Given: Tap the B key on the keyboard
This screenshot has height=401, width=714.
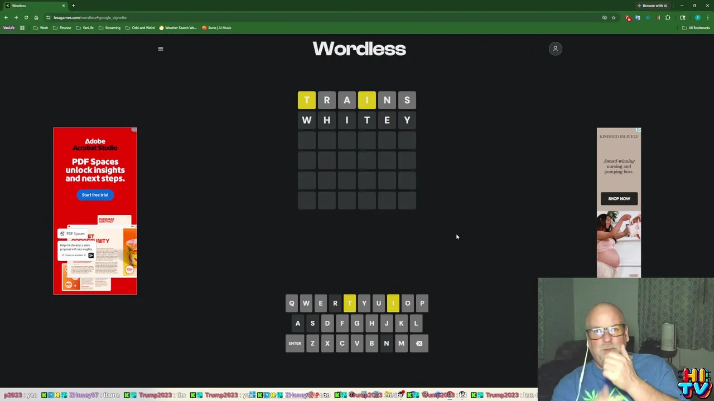Looking at the screenshot, I should point(372,343).
